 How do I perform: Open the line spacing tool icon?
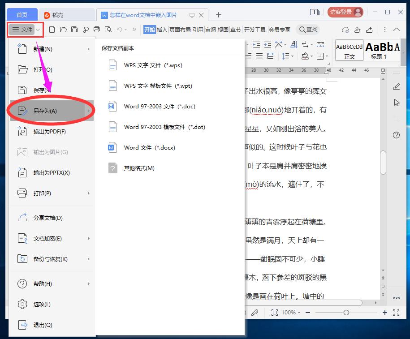point(285,56)
